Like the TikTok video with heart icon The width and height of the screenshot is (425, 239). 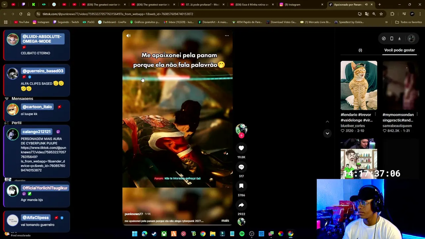[241, 148]
